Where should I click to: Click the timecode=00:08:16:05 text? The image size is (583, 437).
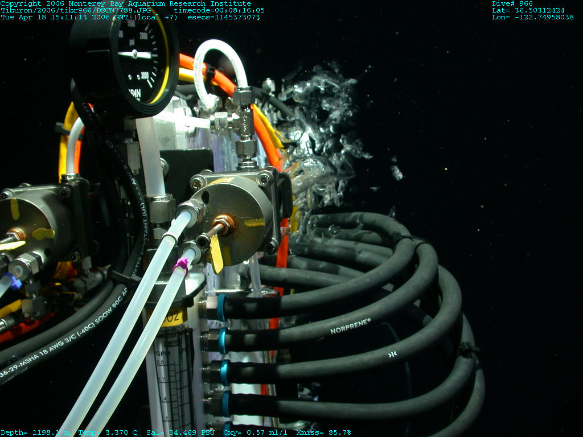tap(219, 10)
